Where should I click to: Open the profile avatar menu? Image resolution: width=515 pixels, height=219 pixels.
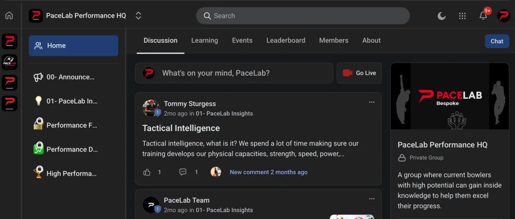click(503, 16)
